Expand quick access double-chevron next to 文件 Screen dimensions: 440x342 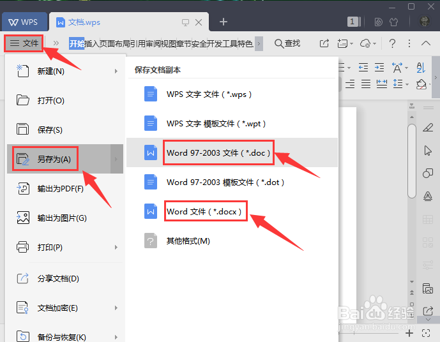click(x=56, y=43)
